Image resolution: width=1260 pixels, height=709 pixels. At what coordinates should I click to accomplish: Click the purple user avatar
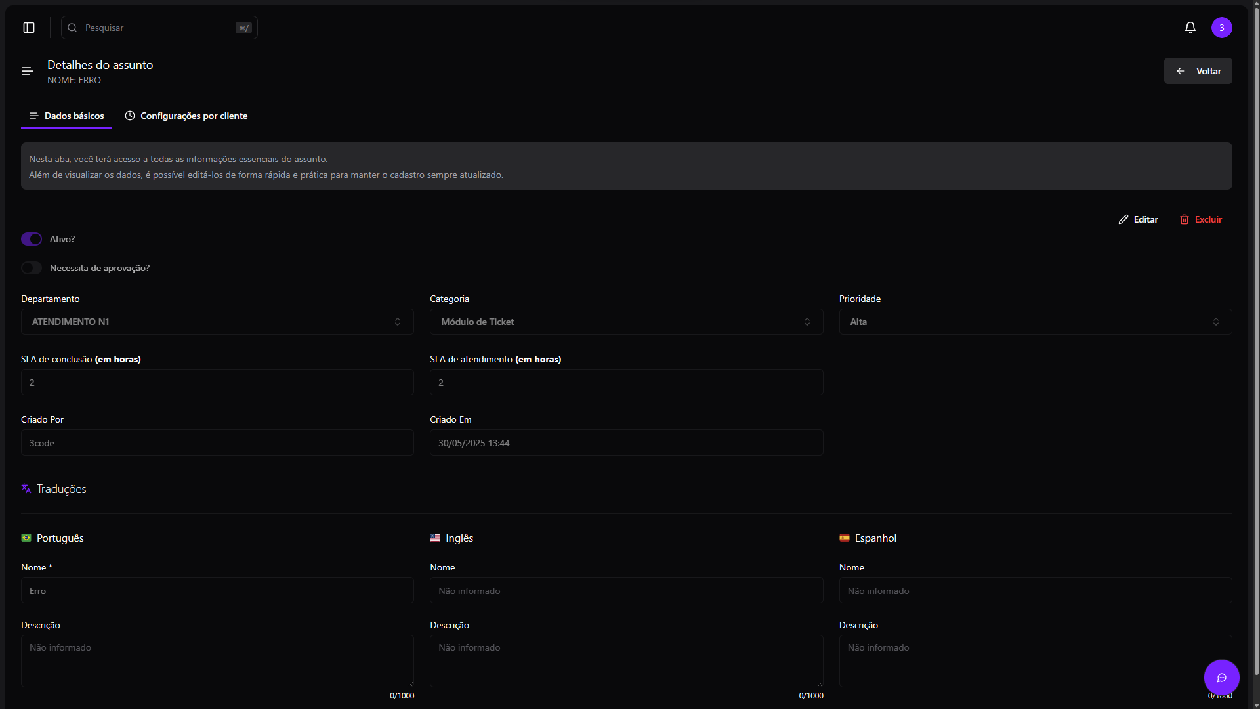tap(1221, 28)
